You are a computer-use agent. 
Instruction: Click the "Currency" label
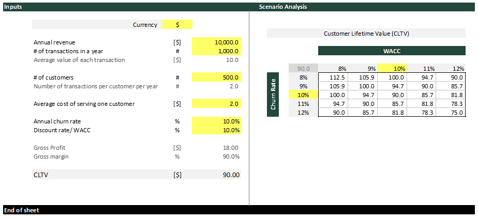tap(145, 25)
